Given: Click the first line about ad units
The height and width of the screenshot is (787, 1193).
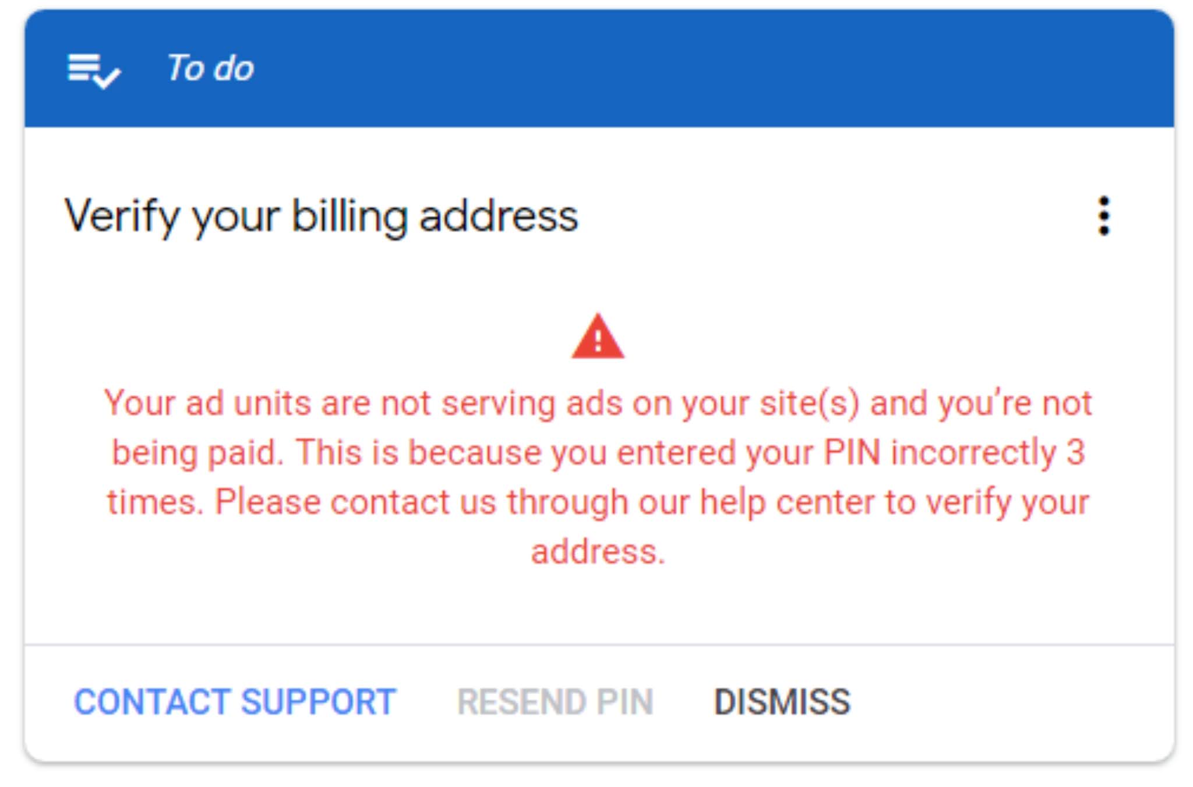Looking at the screenshot, I should tap(598, 403).
